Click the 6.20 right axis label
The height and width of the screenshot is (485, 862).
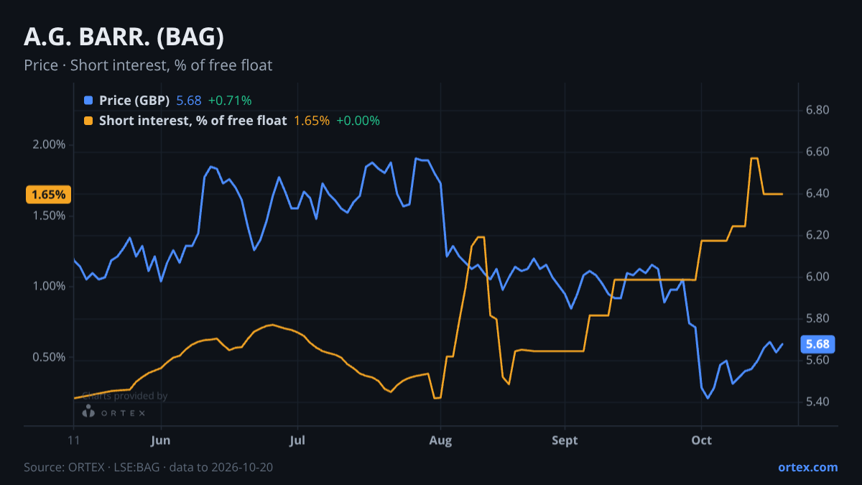point(818,236)
